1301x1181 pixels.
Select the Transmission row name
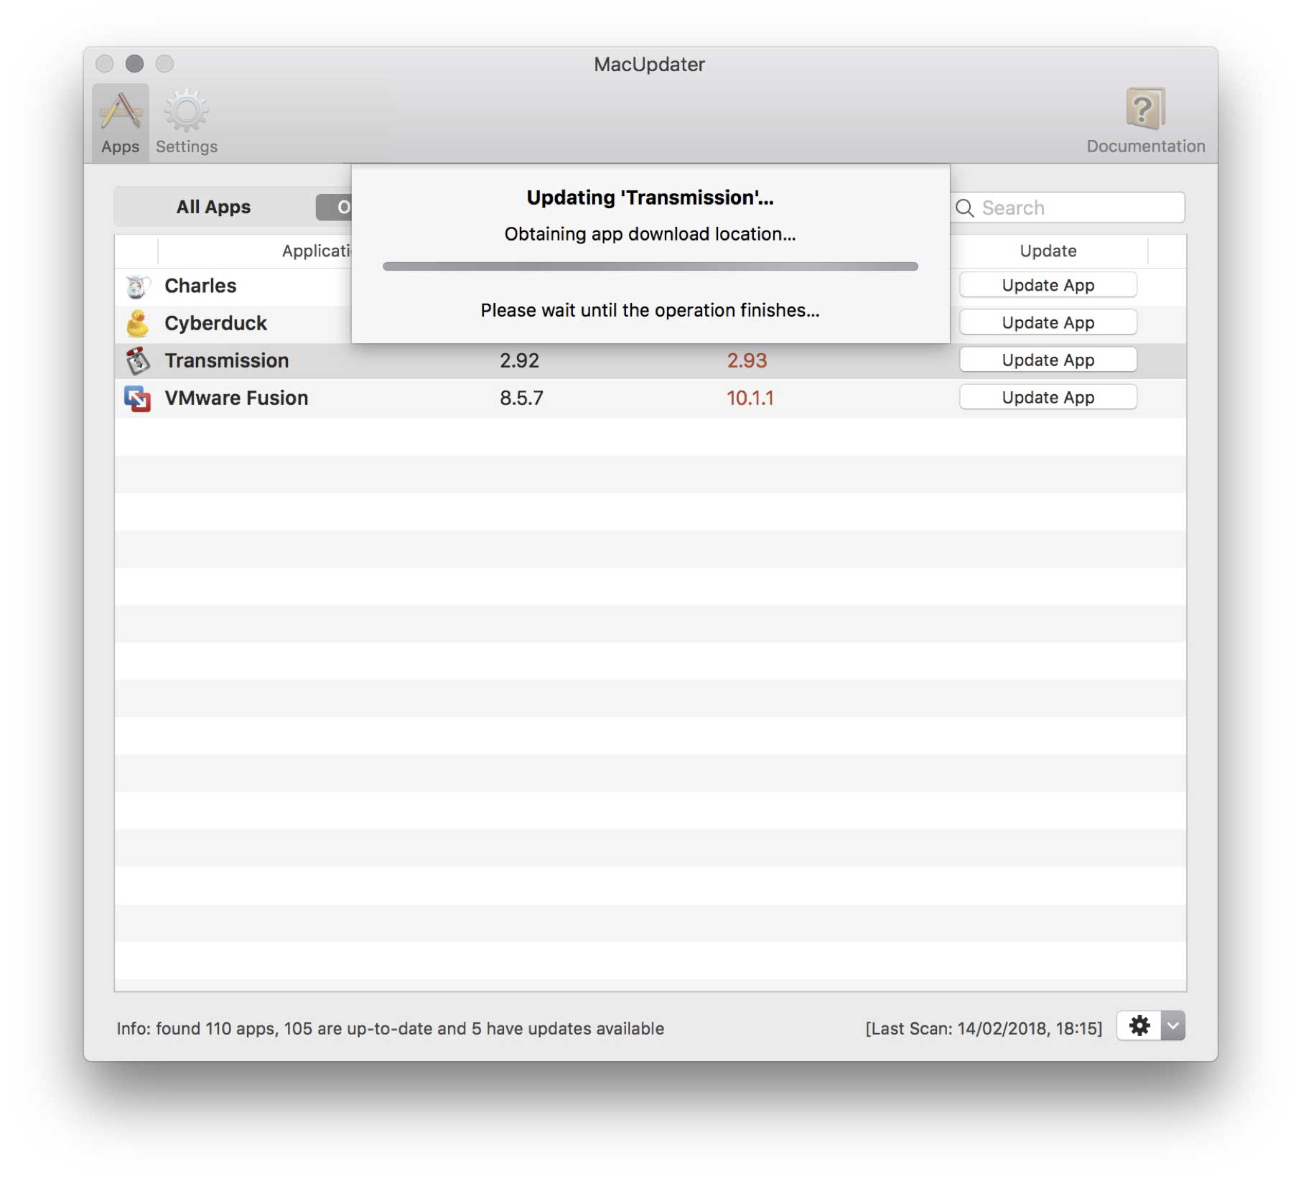click(227, 360)
